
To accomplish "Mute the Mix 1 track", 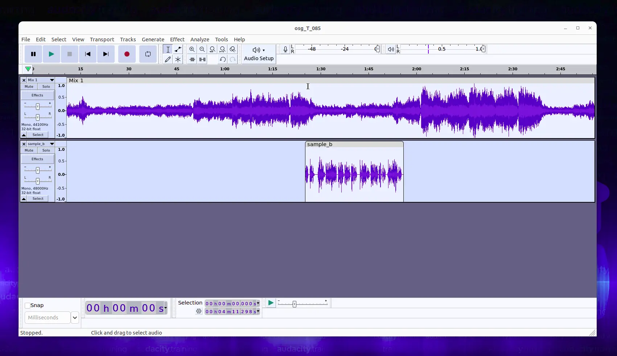I will (x=29, y=87).
